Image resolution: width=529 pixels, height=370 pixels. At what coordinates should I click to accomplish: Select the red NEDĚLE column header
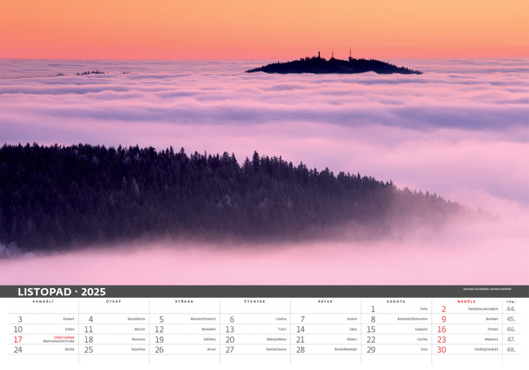466,301
